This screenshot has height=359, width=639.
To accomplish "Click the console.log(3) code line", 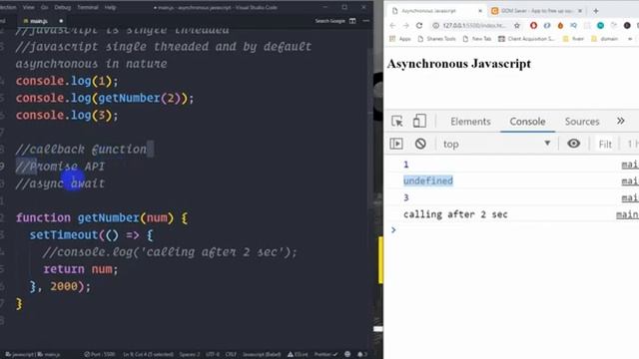I will [67, 116].
